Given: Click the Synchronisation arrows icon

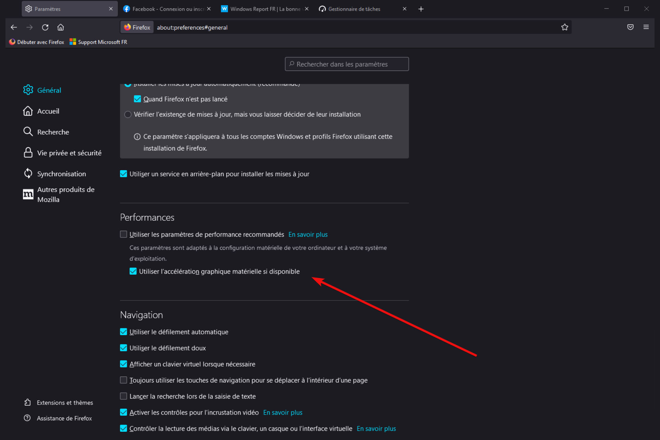Looking at the screenshot, I should 28,174.
